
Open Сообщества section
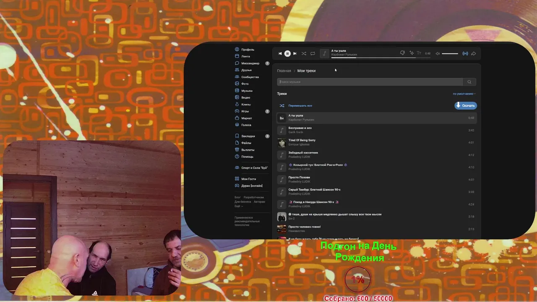click(250, 77)
